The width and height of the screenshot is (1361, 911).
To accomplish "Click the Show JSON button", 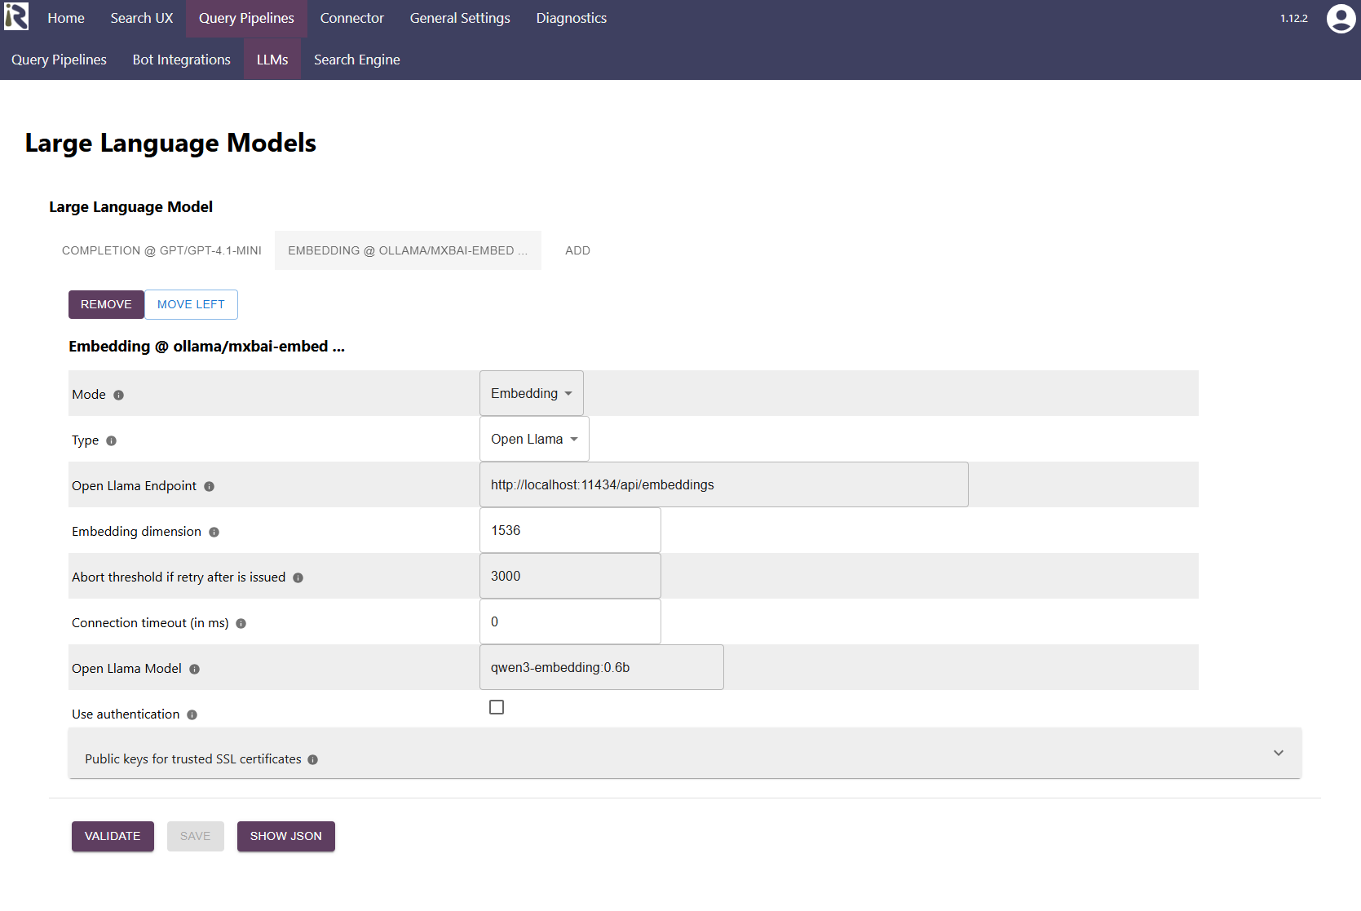I will click(x=285, y=836).
